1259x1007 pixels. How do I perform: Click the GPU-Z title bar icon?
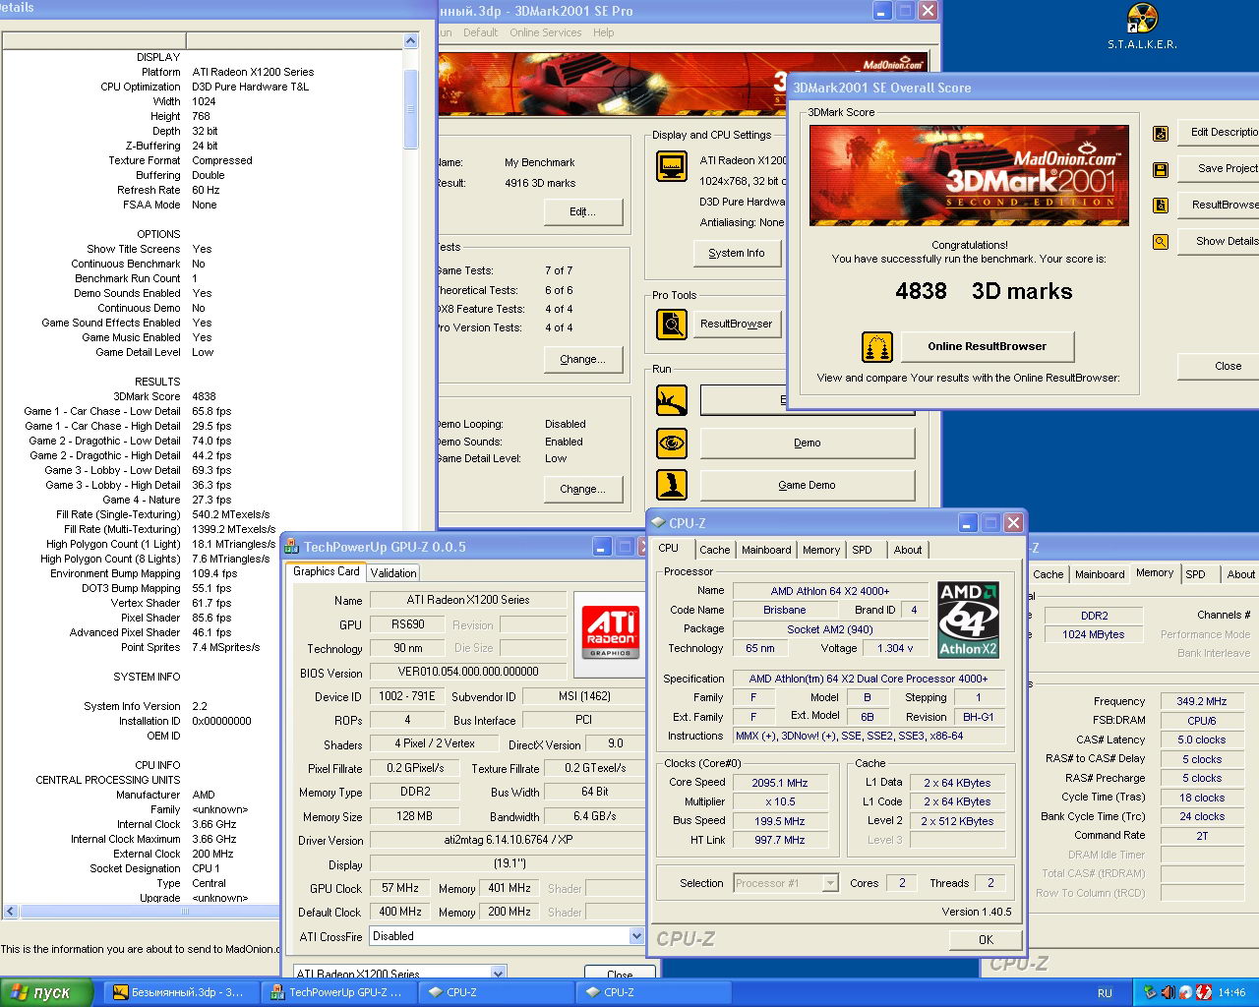[x=291, y=547]
